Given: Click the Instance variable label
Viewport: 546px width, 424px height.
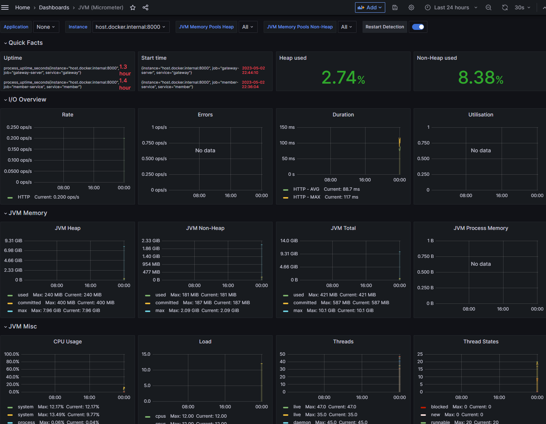Looking at the screenshot, I should tap(78, 27).
